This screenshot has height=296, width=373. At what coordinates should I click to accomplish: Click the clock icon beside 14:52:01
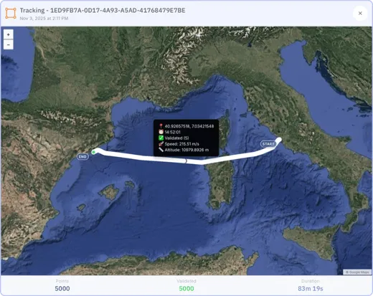(x=161, y=132)
